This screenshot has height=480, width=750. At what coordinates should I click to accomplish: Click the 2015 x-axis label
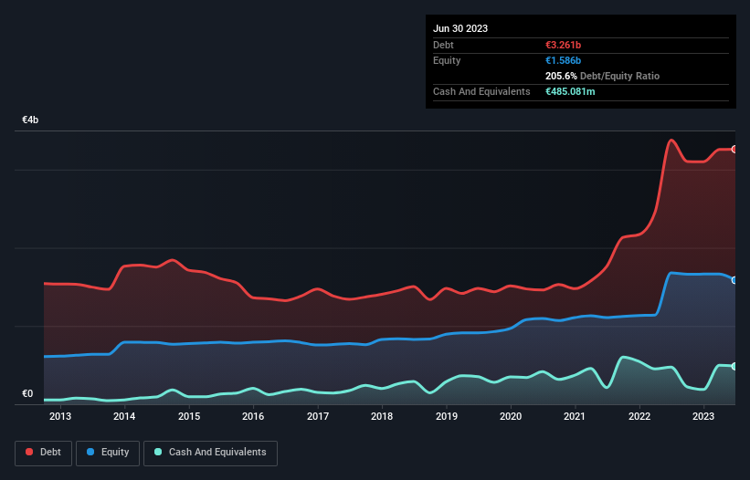[x=189, y=416]
